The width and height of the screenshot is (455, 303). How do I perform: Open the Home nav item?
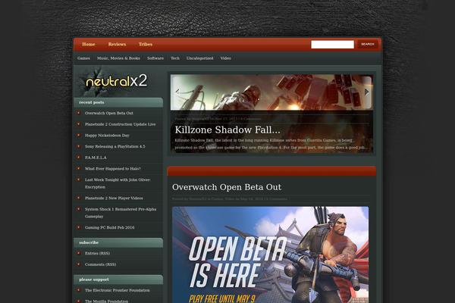tap(89, 45)
